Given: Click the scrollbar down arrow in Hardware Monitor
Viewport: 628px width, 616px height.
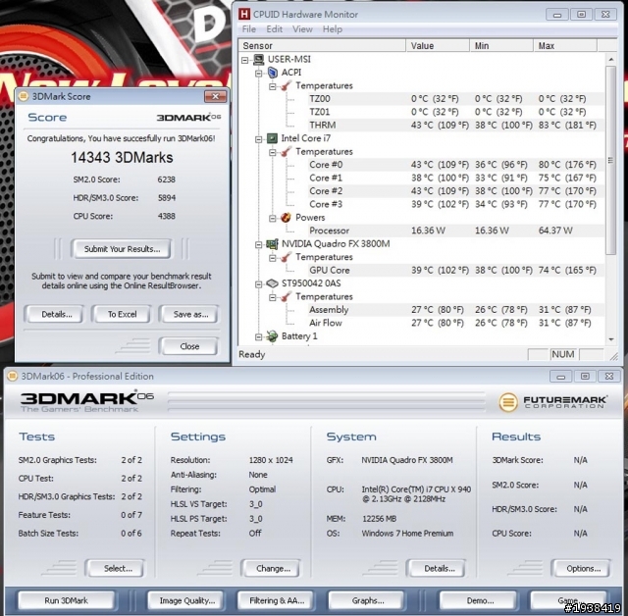Looking at the screenshot, I should tap(611, 339).
